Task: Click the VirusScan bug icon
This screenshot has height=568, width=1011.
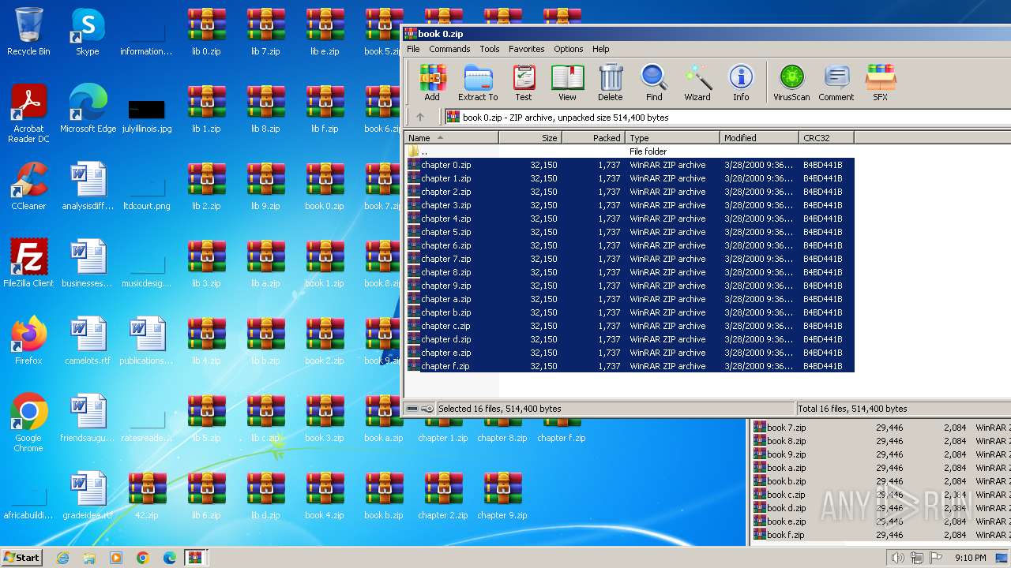Action: pyautogui.click(x=791, y=83)
